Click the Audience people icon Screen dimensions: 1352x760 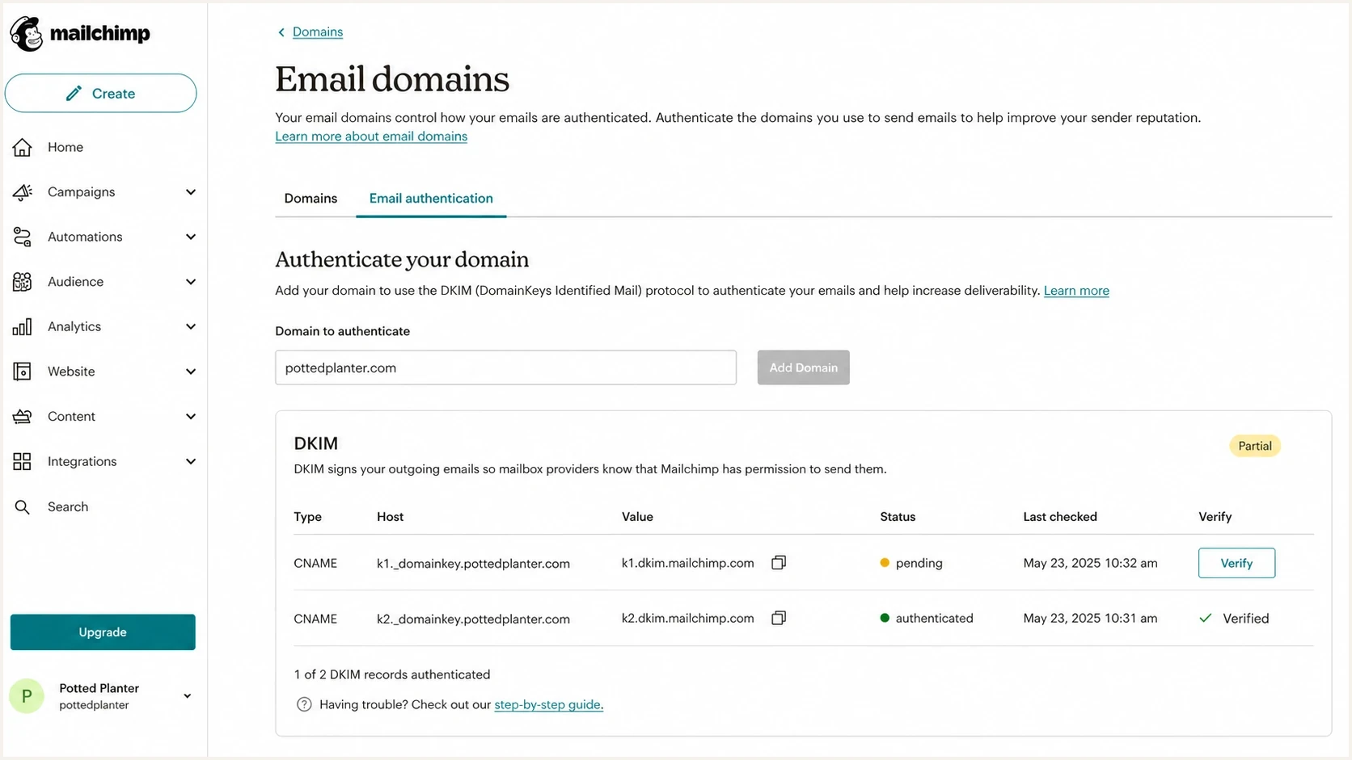pos(23,282)
